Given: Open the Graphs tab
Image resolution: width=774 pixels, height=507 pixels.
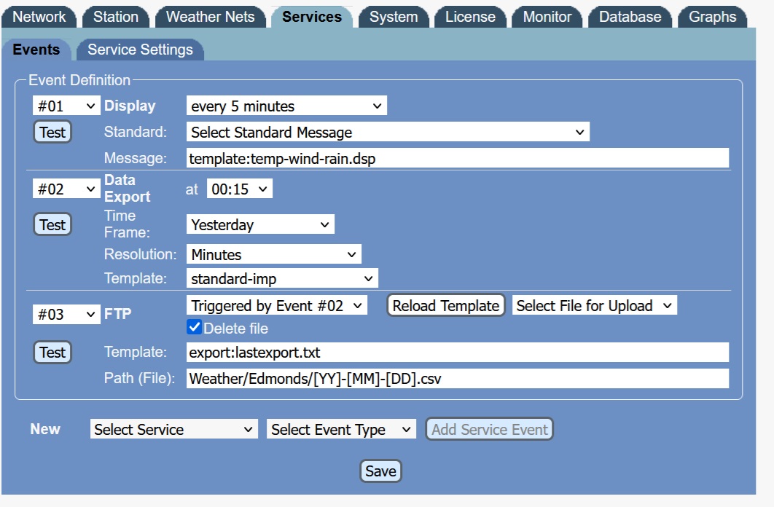Looking at the screenshot, I should click(712, 17).
